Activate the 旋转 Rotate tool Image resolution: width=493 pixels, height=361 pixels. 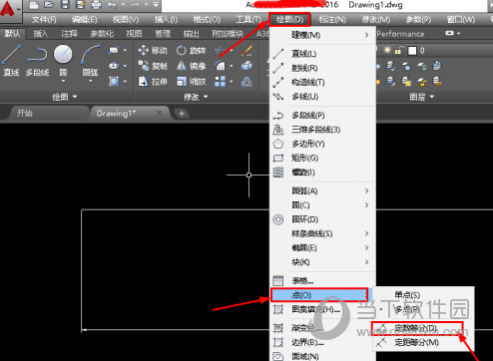click(191, 51)
